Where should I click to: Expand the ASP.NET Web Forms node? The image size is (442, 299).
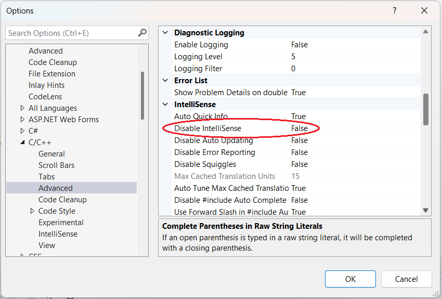tap(22, 120)
